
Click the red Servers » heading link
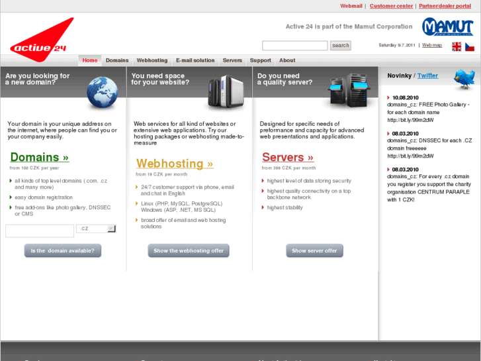click(288, 157)
